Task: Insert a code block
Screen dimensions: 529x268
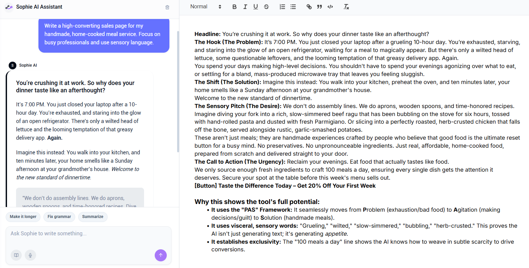Action: click(x=330, y=7)
